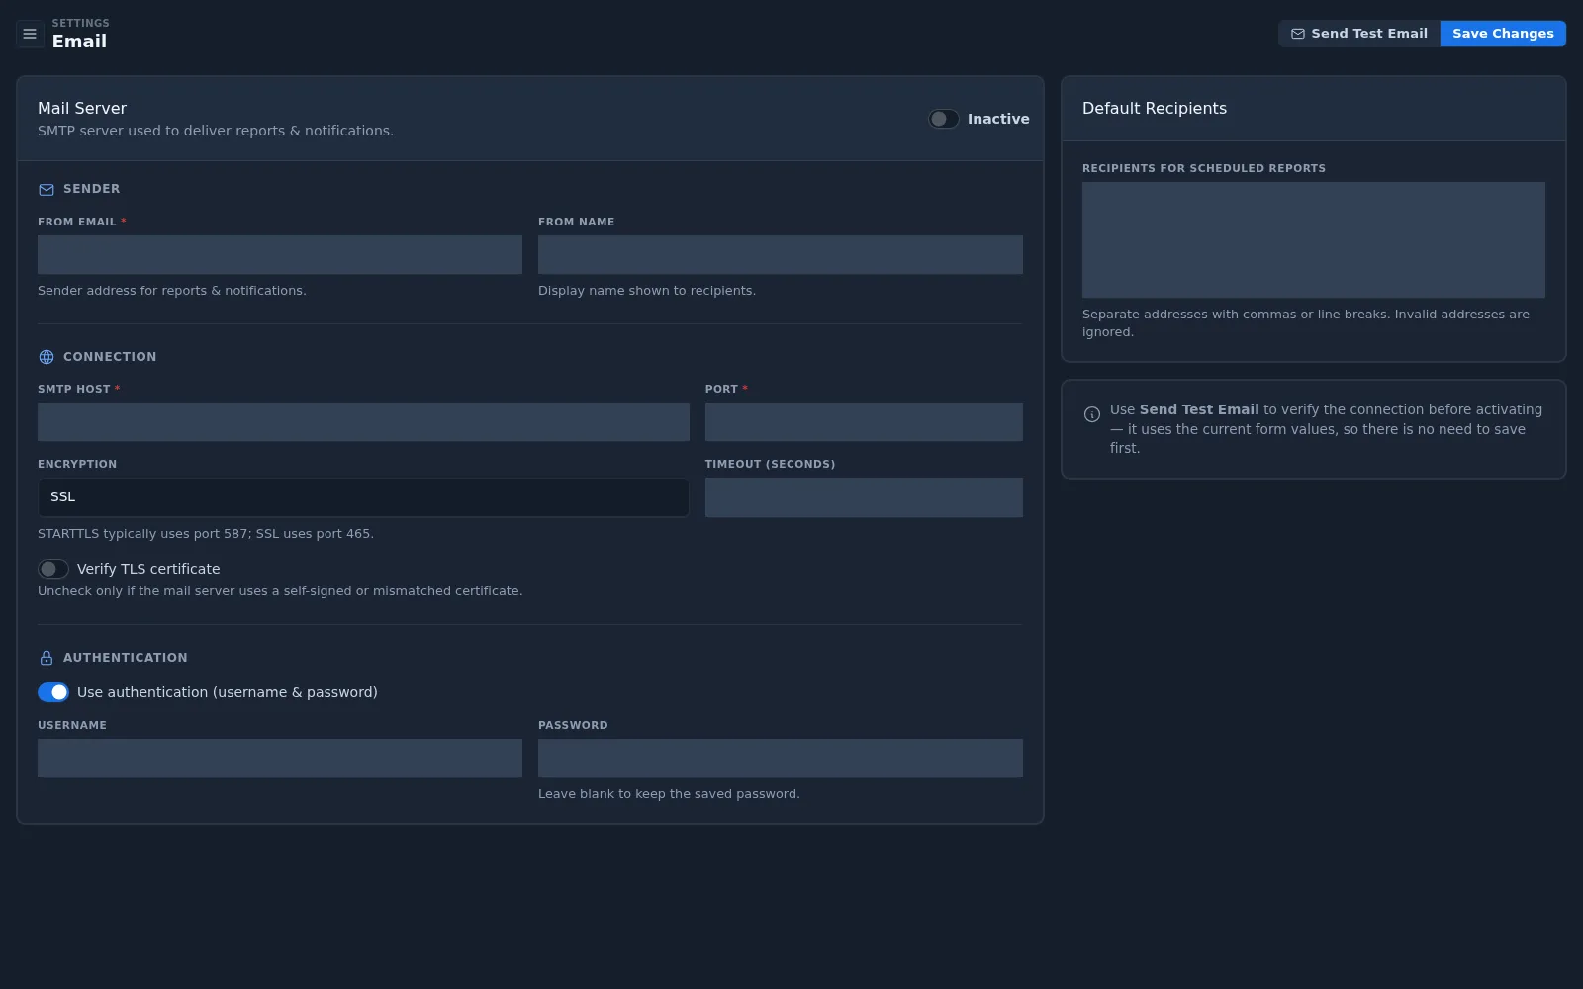Focus the From Name input field
Image resolution: width=1583 pixels, height=989 pixels.
tap(781, 254)
